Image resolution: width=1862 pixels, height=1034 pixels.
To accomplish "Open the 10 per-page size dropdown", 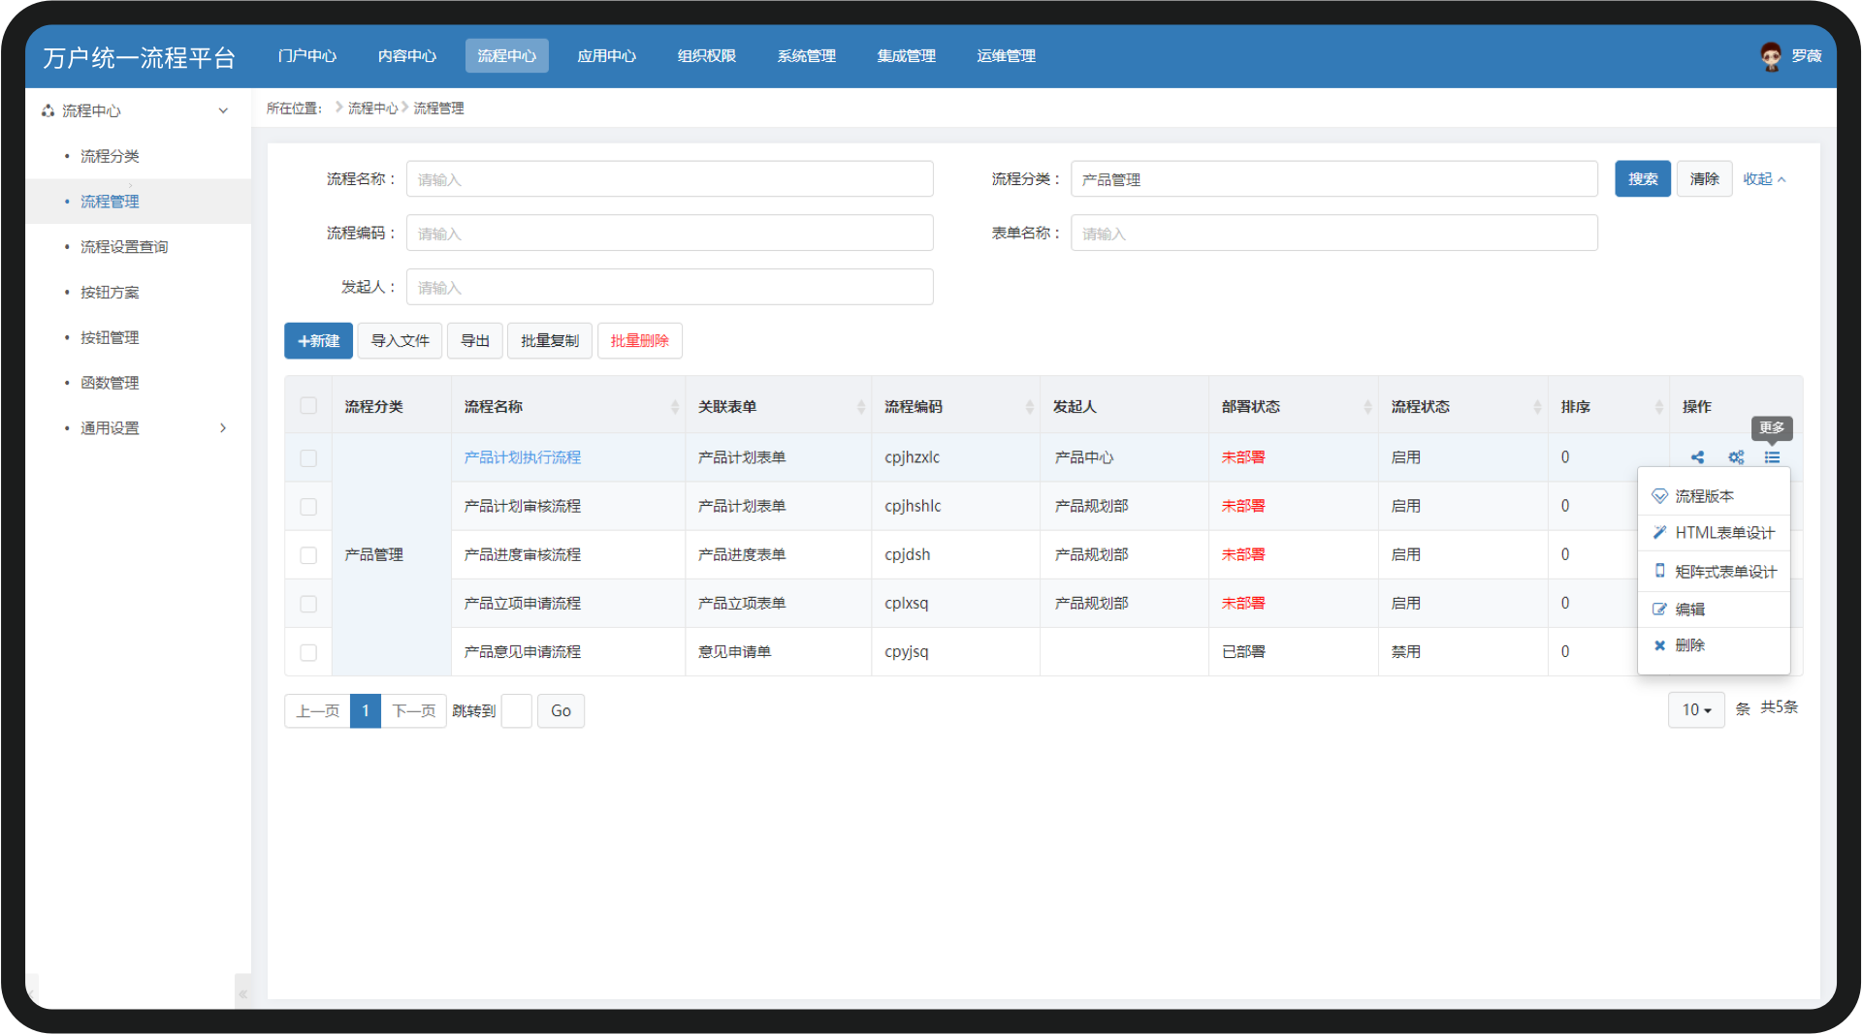I will click(x=1696, y=710).
